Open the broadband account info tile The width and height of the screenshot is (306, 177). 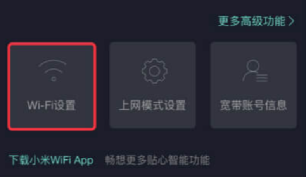pos(254,85)
